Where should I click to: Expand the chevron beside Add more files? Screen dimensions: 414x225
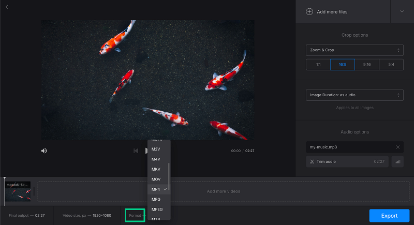tap(402, 11)
